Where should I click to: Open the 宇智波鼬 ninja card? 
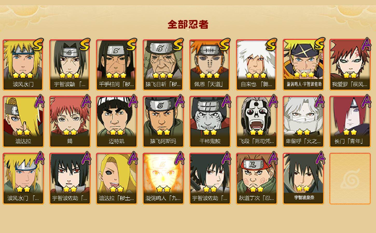(x=70, y=65)
